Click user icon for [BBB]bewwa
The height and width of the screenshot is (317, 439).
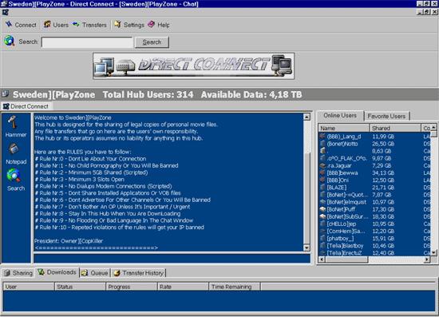(322, 172)
